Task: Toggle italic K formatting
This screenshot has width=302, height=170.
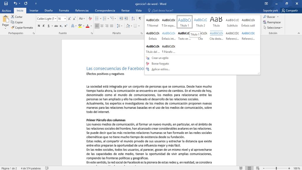Action: pyautogui.click(x=44, y=26)
